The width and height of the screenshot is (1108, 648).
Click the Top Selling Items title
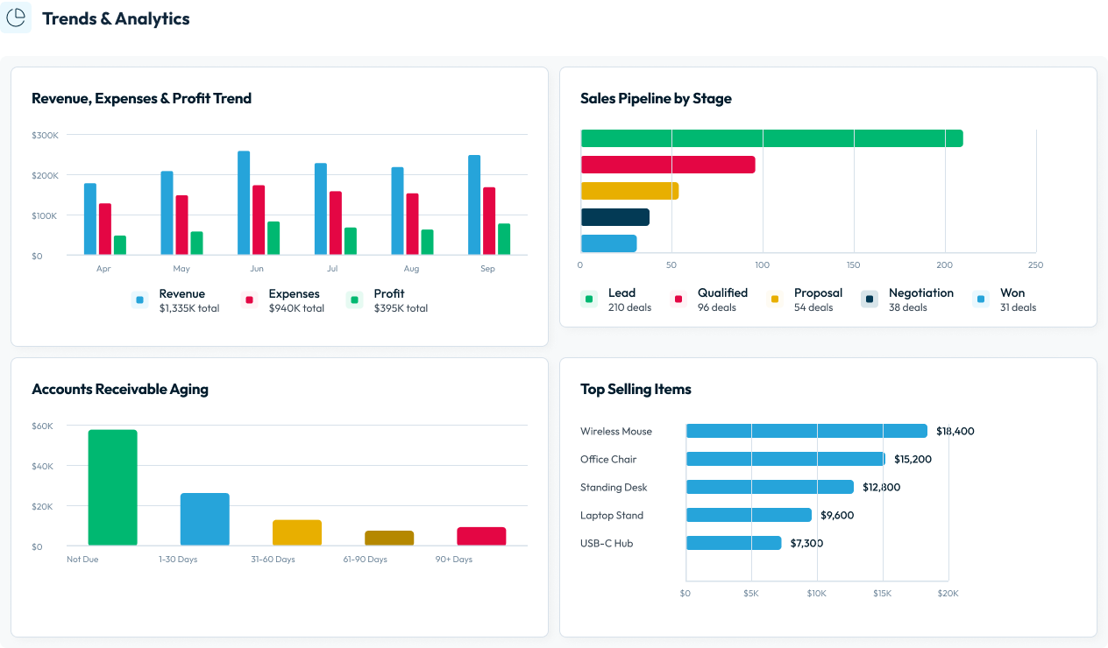pyautogui.click(x=636, y=389)
